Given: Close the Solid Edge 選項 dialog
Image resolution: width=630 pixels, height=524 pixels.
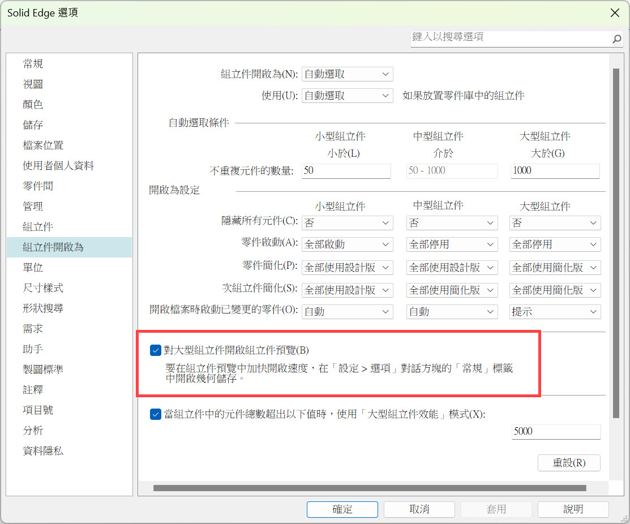Looking at the screenshot, I should click(x=615, y=13).
